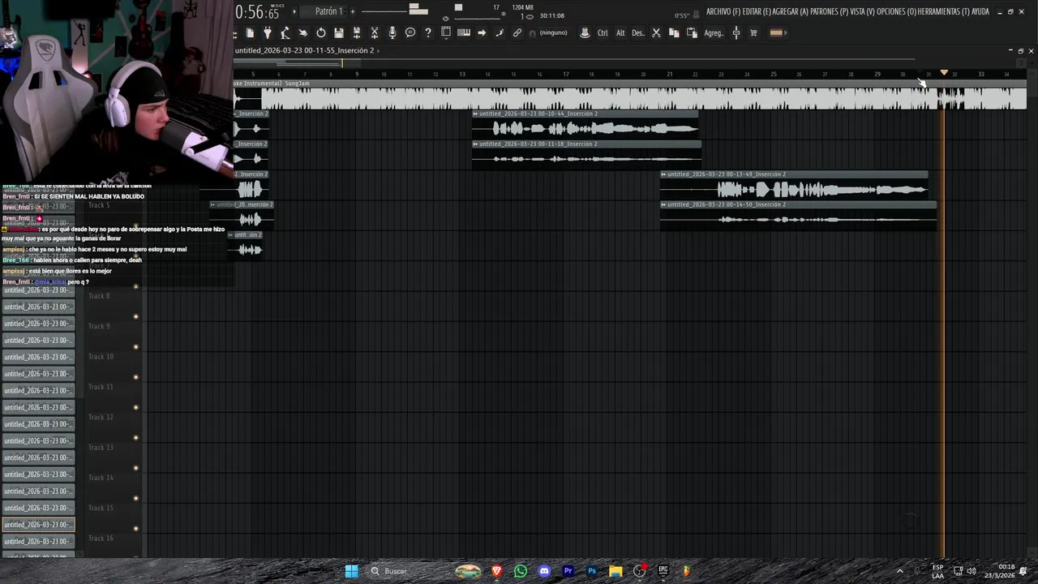This screenshot has width=1038, height=584.
Task: Open clip menu of untitled_2026-03-23 00-14-50_Inserción 2
Action: [663, 204]
